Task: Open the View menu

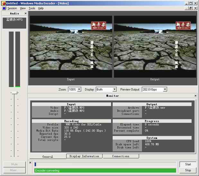Action: pyautogui.click(x=23, y=8)
